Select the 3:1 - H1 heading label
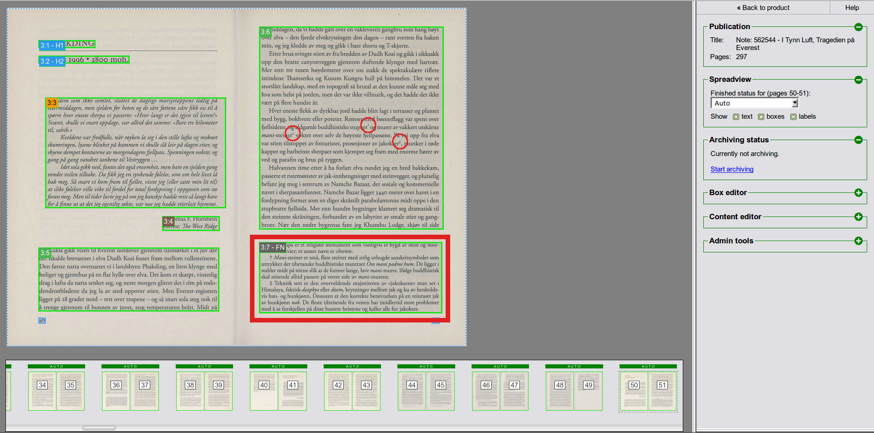Screen dimensions: 874x433 click(52, 45)
